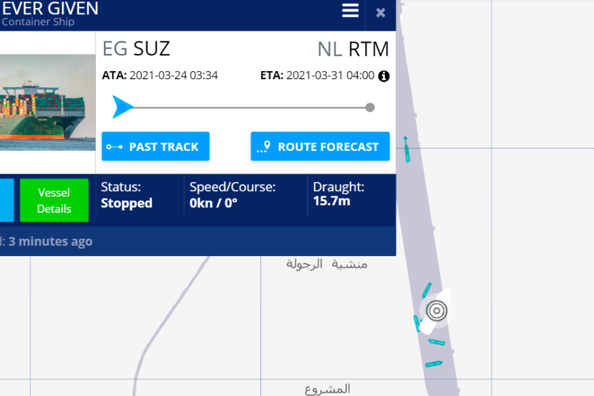Select the lowest teal vessel in canal
Screen dimensions: 594x396
(434, 364)
